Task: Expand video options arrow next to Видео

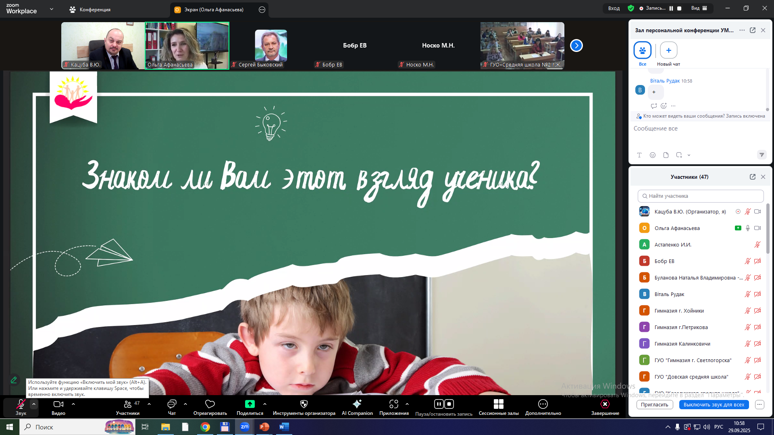Action: point(73,404)
